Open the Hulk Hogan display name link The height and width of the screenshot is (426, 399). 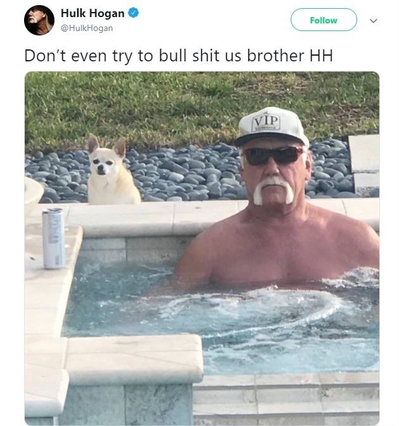(x=92, y=13)
